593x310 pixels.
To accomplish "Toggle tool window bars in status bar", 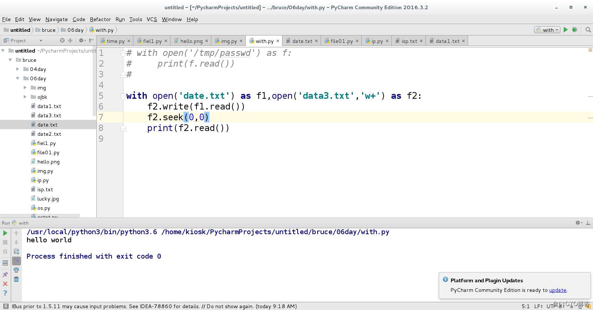I will tap(6, 306).
